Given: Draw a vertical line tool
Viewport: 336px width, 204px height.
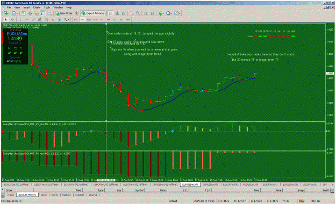Looking at the screenshot, I should (20, 19).
